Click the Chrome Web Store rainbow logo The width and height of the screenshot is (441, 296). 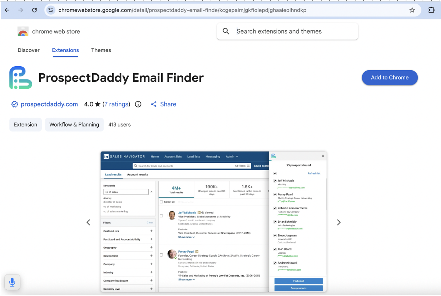pyautogui.click(x=23, y=31)
